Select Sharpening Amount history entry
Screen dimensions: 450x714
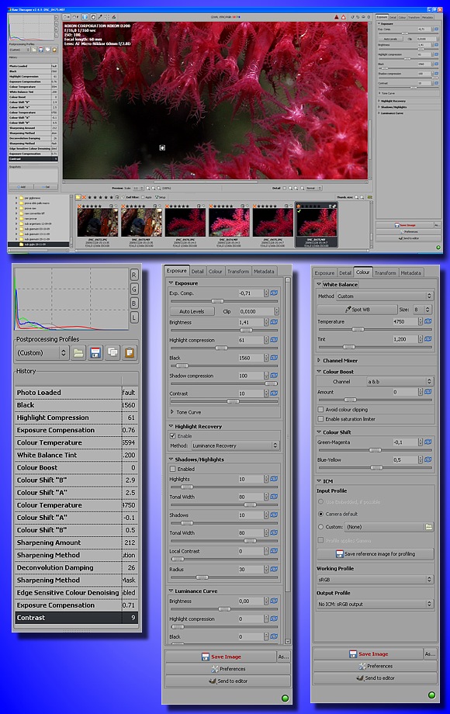point(76,542)
